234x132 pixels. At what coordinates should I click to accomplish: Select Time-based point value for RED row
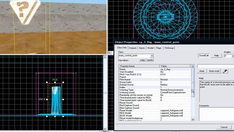pyautogui.click(x=155, y=98)
